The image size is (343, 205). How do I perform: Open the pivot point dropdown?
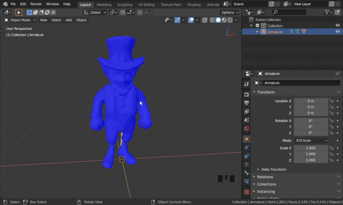113,12
